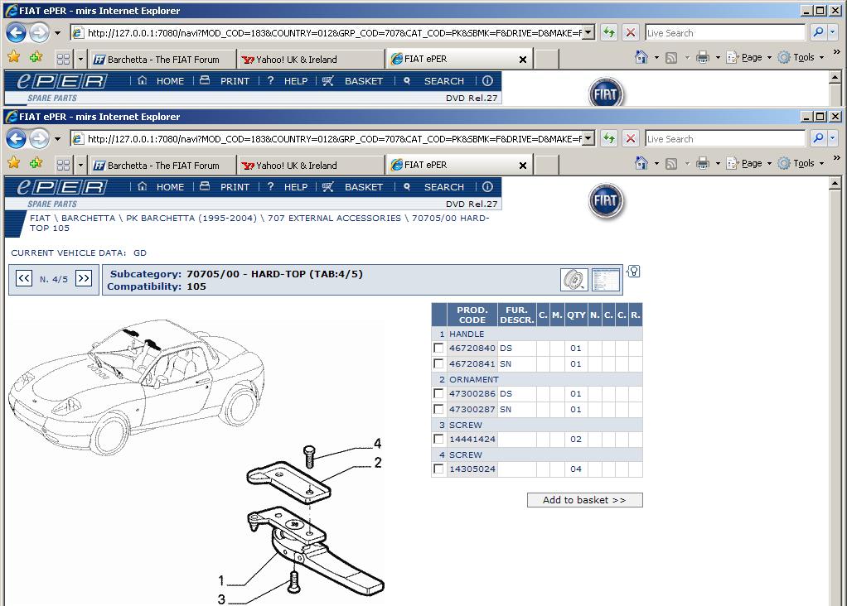Open Favorites Center star in front window
This screenshot has width=847, height=606.
click(14, 163)
